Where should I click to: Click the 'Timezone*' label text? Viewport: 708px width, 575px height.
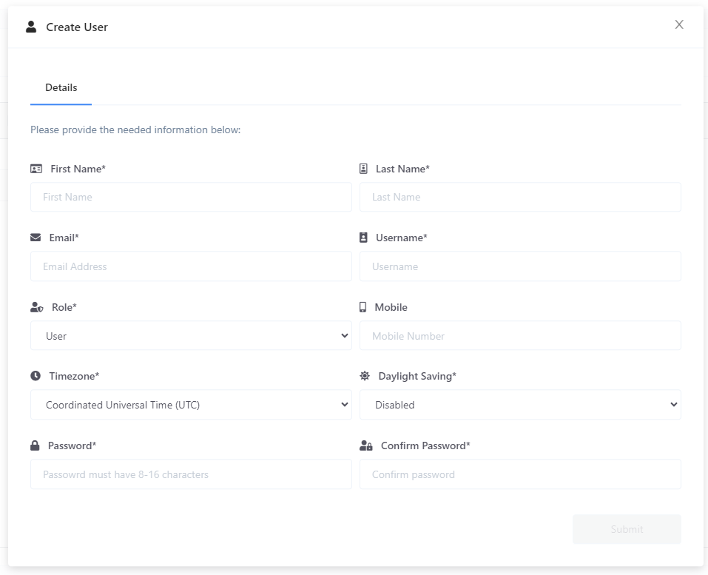[x=74, y=376]
